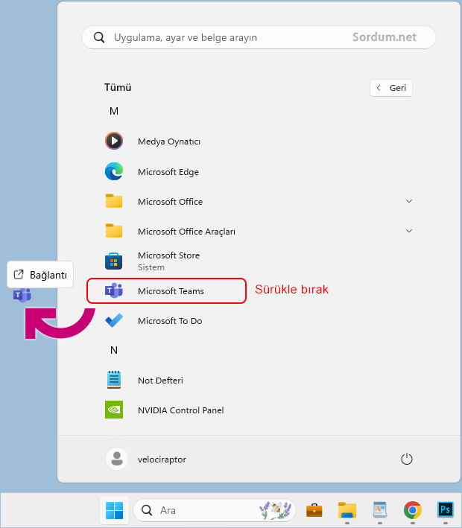Click the Microsoft Office Araçları label
Image resolution: width=462 pixels, height=528 pixels.
pos(186,232)
